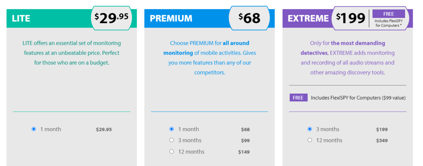Image resolution: width=423 pixels, height=166 pixels.
Task: Choose the EXTREME 12 months plan
Action: (310, 140)
